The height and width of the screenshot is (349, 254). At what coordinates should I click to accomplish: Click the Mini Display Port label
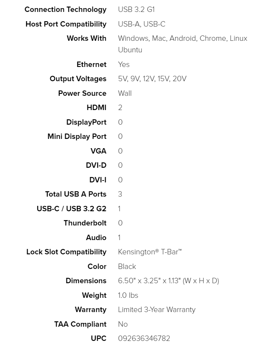click(77, 137)
